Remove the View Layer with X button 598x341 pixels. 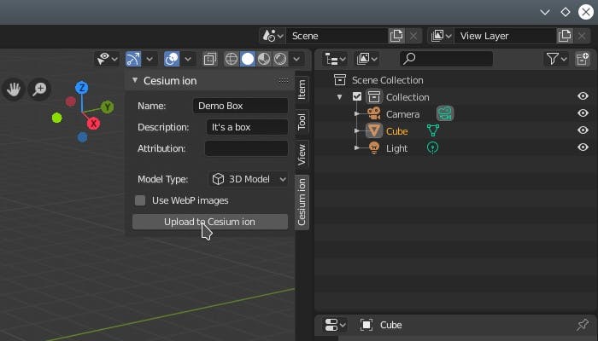click(x=582, y=36)
